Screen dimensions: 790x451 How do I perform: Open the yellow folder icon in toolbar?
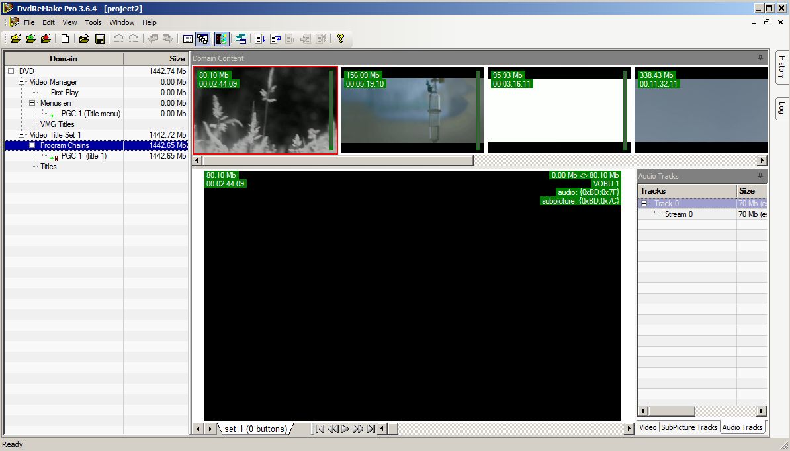click(x=84, y=39)
